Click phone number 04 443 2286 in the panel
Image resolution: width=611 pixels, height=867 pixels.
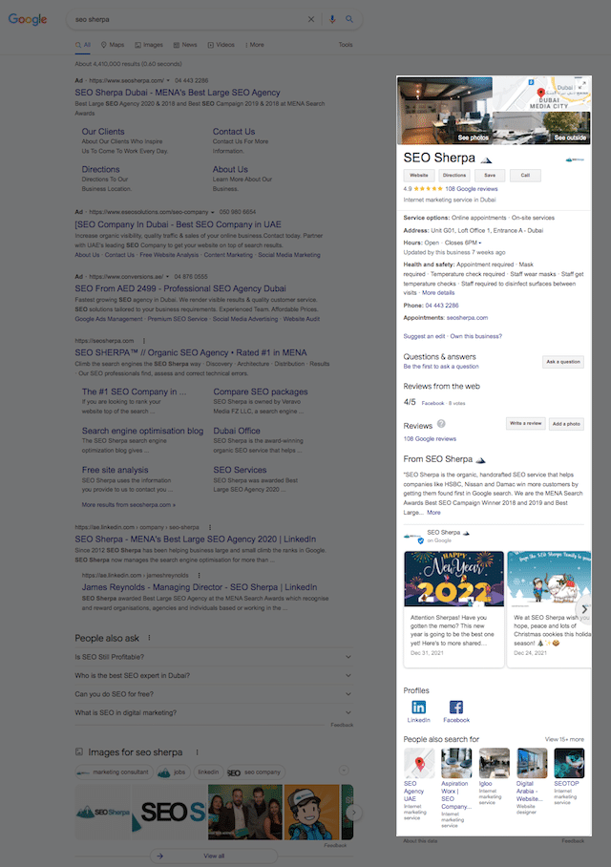[442, 306]
